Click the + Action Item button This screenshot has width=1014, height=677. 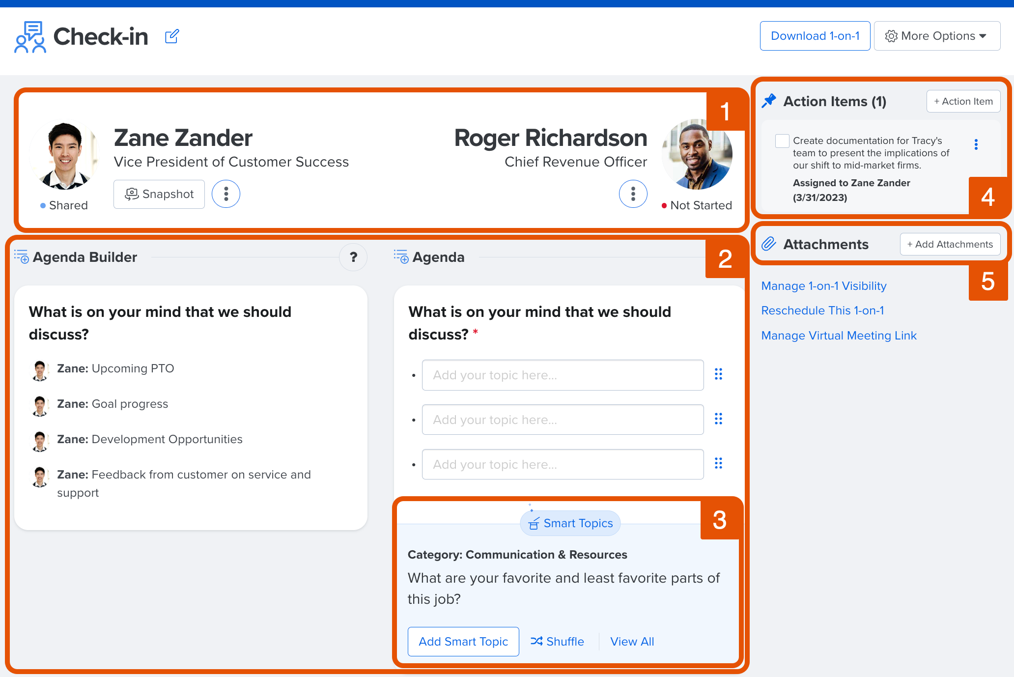point(963,101)
